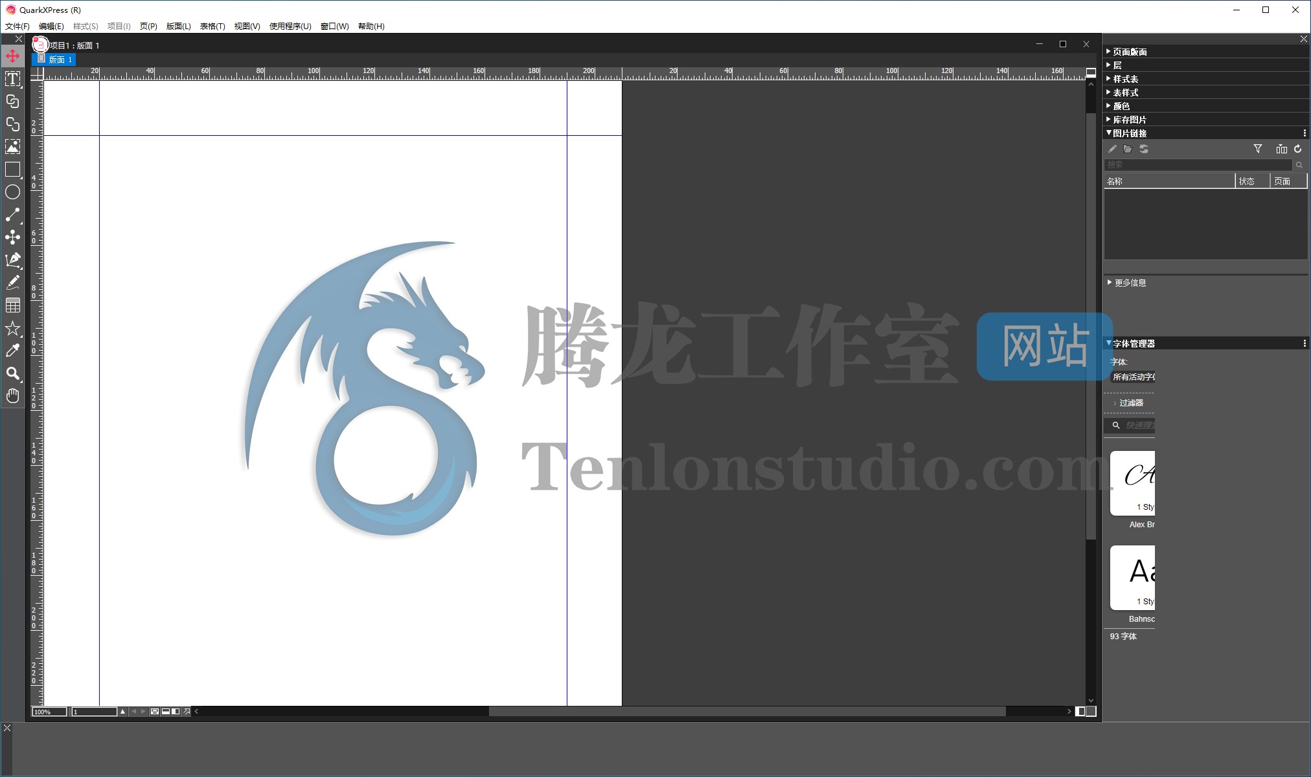Toggle horizontal split view in status bar
1311x777 pixels.
click(x=166, y=712)
